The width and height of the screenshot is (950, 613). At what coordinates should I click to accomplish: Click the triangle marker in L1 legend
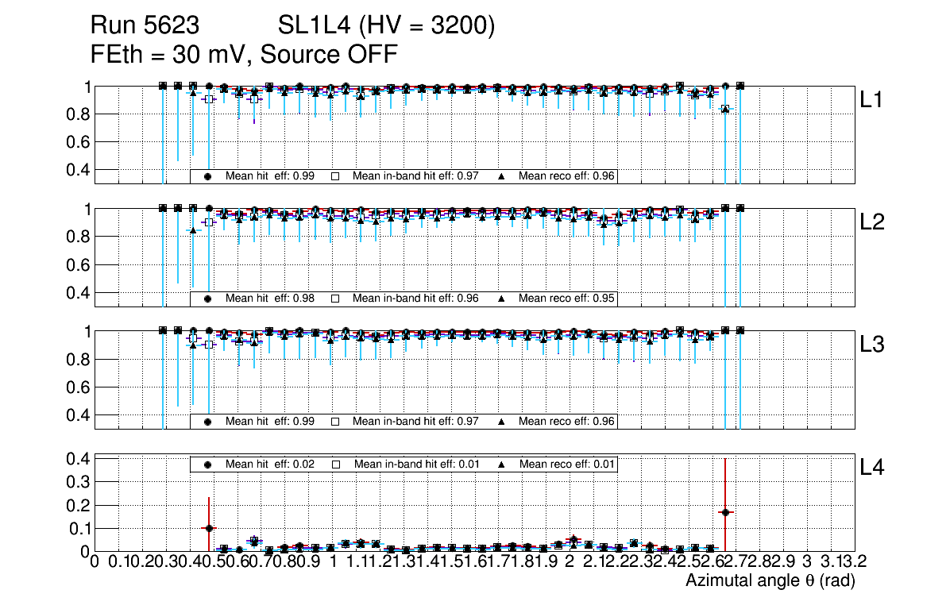coord(501,176)
